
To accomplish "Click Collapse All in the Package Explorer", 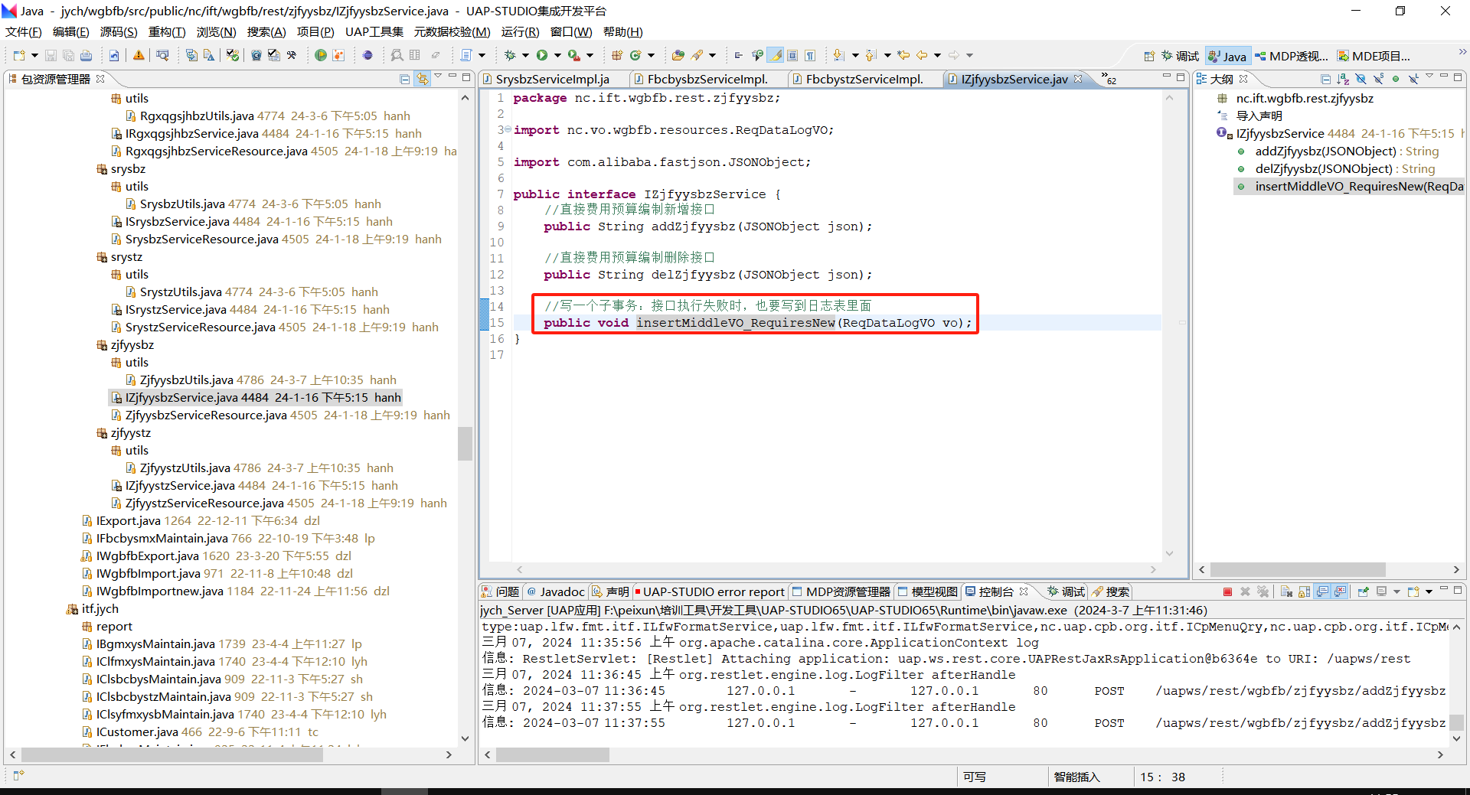I will point(405,79).
